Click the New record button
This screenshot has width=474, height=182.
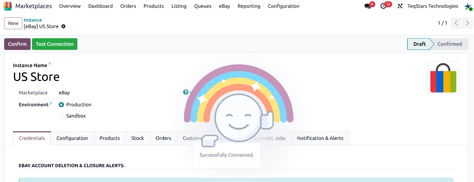(x=13, y=23)
